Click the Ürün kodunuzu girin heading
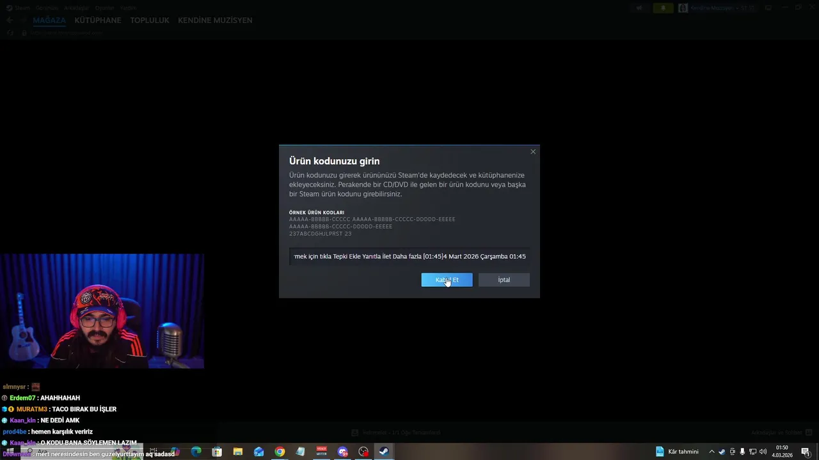Viewport: 819px width, 460px height. pyautogui.click(x=334, y=161)
